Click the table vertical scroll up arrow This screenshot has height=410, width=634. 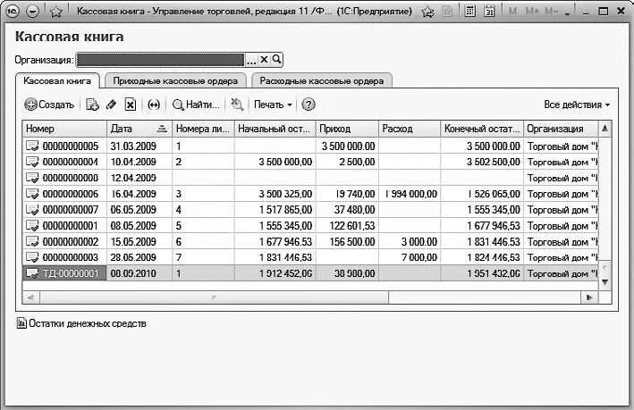tap(604, 129)
